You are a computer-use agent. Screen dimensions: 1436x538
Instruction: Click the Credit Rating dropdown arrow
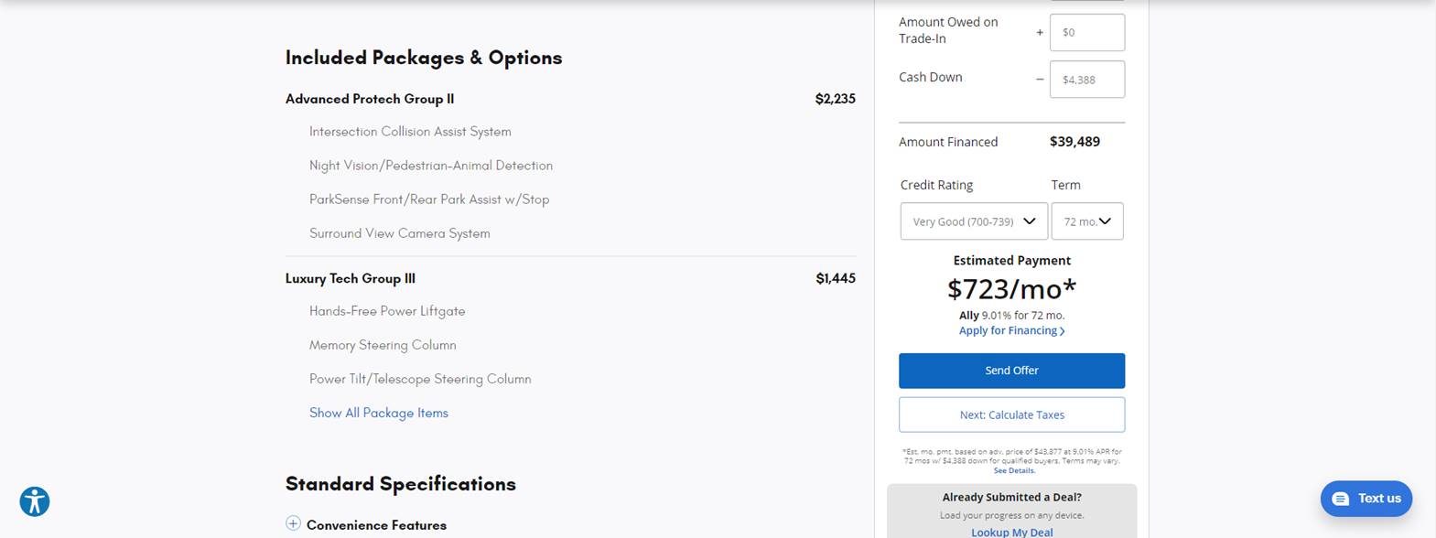pos(1030,221)
